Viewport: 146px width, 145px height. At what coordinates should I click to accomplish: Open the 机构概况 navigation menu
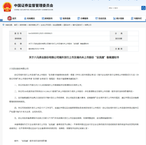click(31, 18)
